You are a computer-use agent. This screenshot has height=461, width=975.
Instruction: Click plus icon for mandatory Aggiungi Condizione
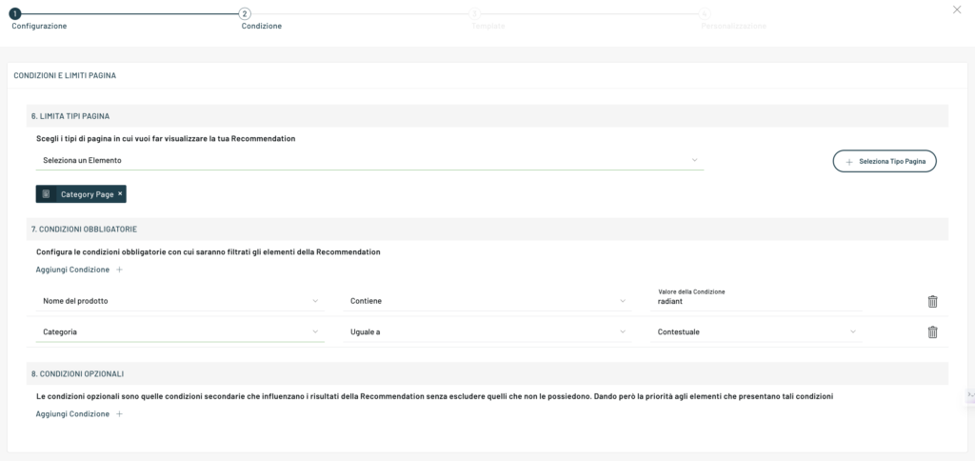click(x=120, y=270)
